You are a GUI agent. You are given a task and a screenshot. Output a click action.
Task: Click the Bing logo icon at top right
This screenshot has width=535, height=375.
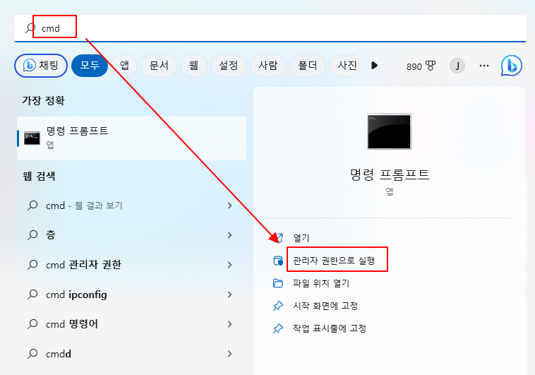[x=512, y=66]
